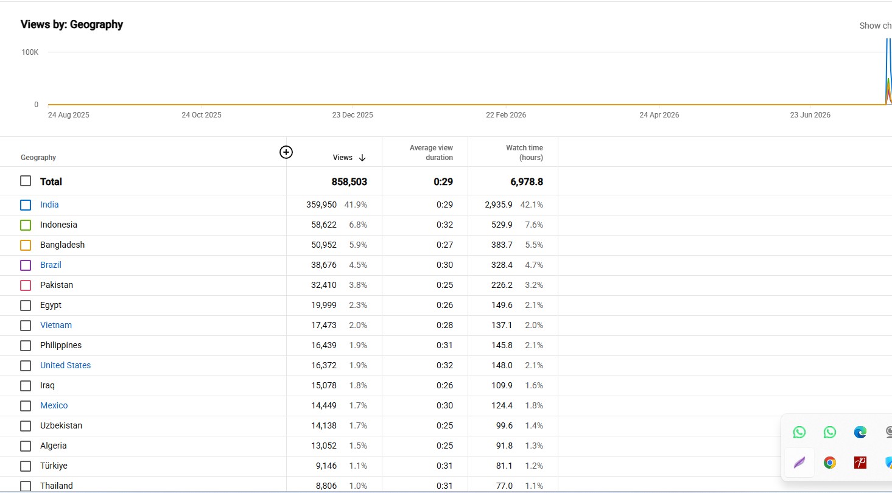
Task: Click the Philippines country name
Action: coord(61,345)
